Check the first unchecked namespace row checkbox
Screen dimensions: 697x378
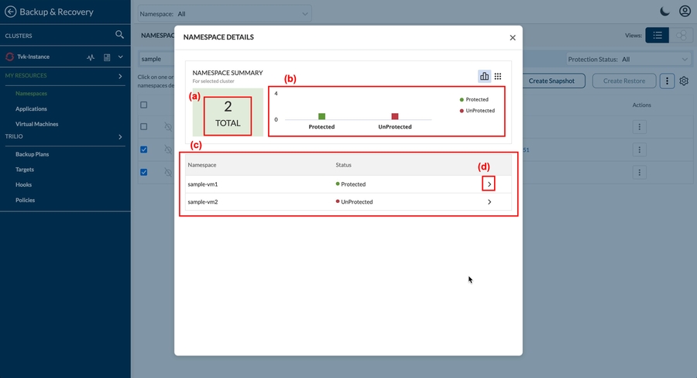[144, 126]
